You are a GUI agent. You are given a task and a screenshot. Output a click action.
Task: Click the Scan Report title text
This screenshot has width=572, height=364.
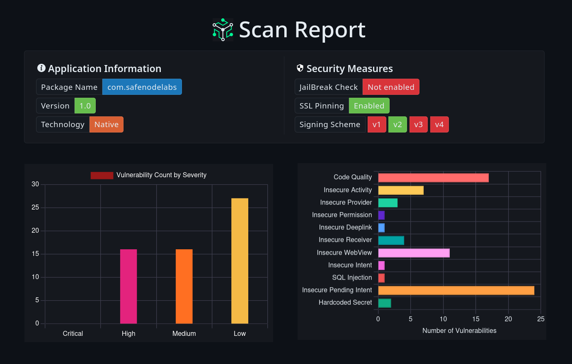[x=302, y=30]
